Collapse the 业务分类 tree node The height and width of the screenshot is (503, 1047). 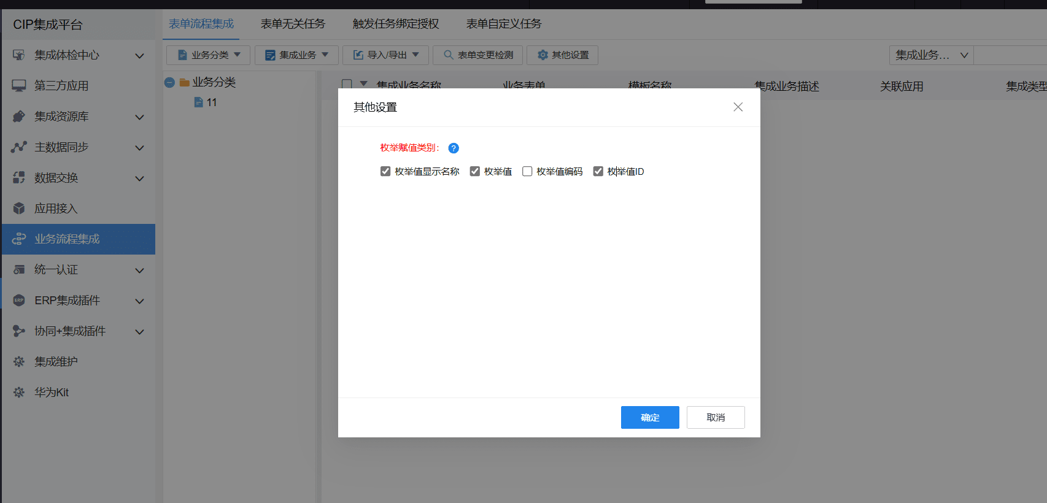pyautogui.click(x=169, y=82)
